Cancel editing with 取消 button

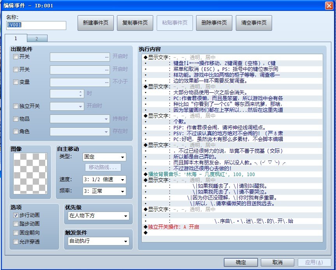click(x=278, y=262)
